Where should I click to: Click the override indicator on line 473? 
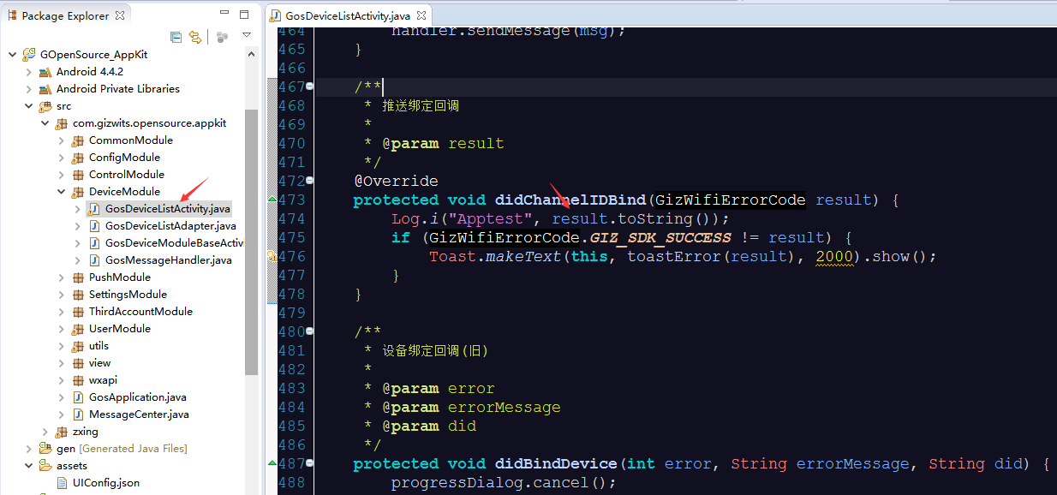pyautogui.click(x=272, y=200)
